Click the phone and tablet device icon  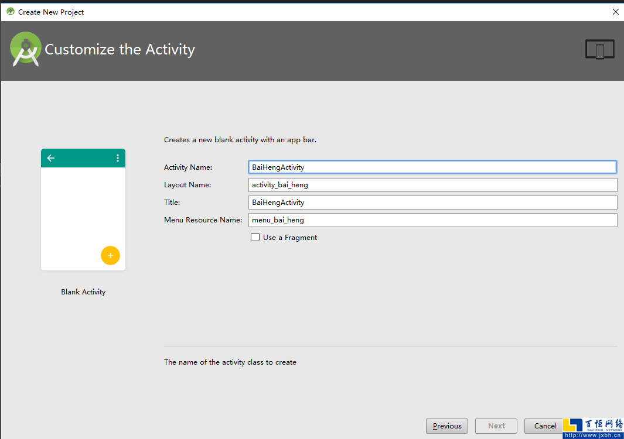(599, 50)
